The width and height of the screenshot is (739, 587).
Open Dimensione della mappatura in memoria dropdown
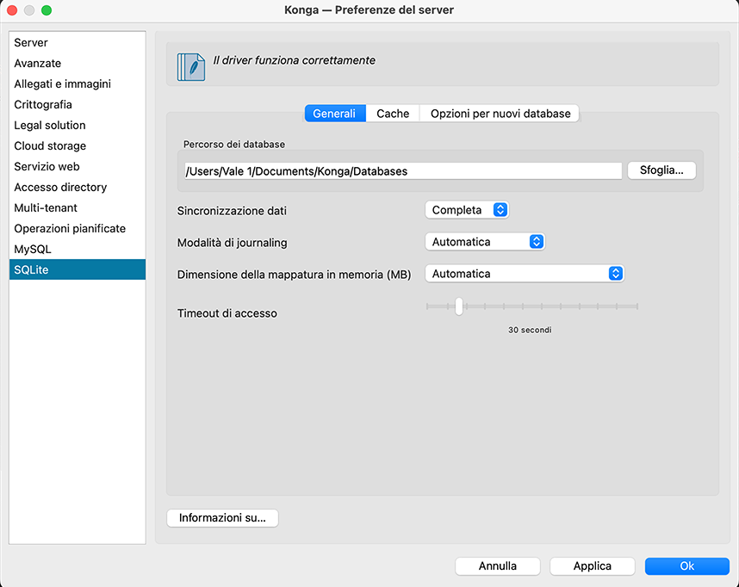point(524,274)
